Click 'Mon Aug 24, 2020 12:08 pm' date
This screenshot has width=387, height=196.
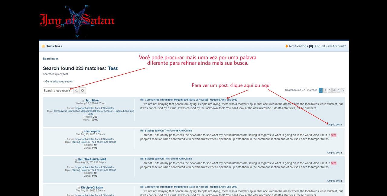90,162
